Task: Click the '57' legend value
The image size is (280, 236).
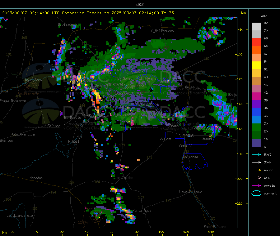Action: 266,54
